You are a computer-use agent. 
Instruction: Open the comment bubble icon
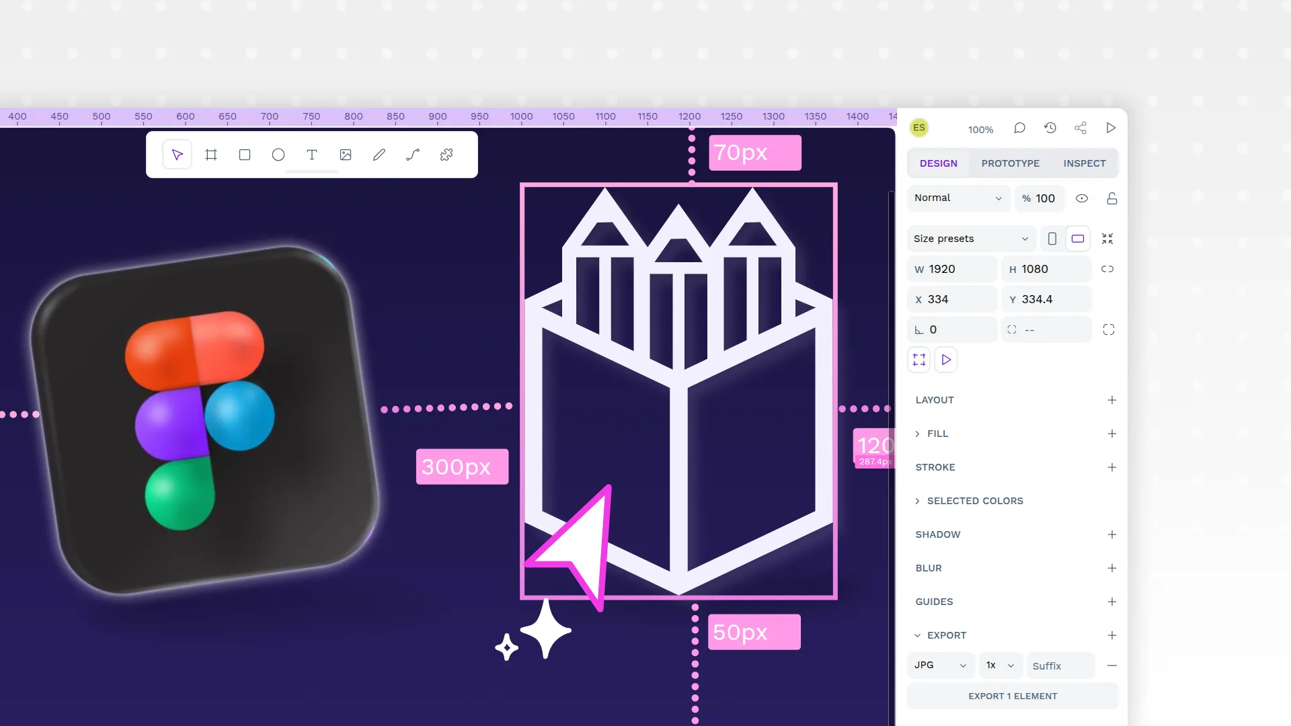(x=1019, y=128)
